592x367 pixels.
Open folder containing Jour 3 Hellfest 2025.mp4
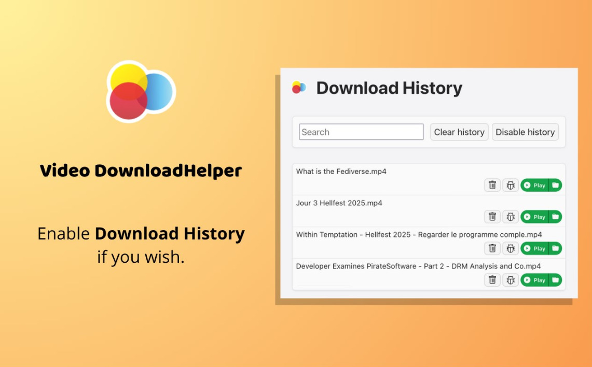click(555, 217)
